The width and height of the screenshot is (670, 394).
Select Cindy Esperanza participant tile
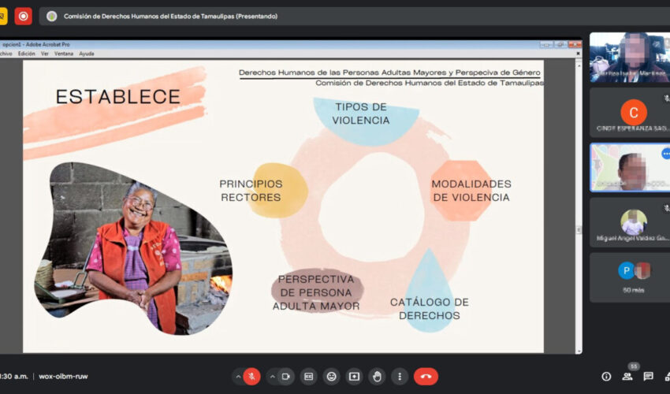pos(630,113)
